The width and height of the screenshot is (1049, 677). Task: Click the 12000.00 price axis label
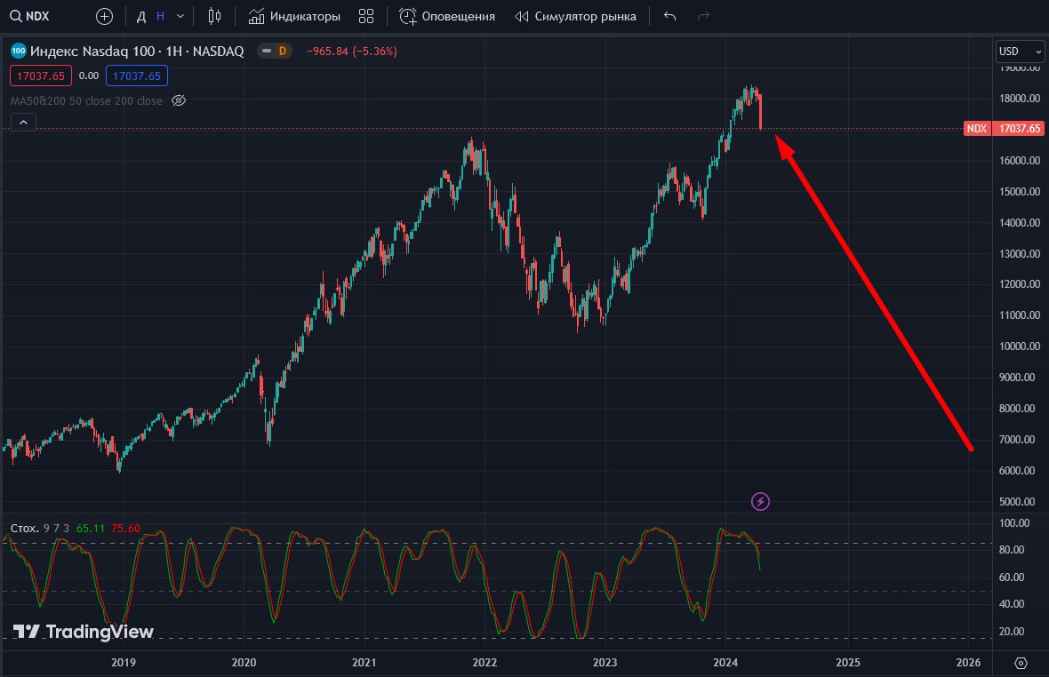coord(1020,284)
